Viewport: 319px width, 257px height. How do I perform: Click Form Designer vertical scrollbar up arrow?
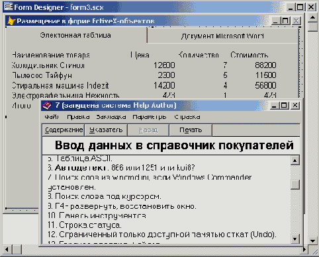coord(312,17)
